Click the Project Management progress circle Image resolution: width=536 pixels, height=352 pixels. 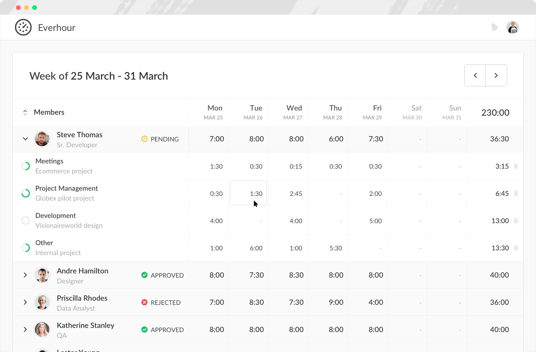click(26, 193)
